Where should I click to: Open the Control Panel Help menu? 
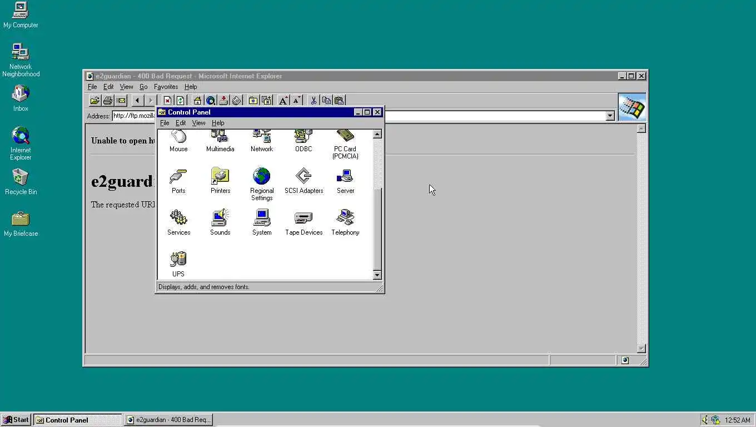click(x=218, y=123)
